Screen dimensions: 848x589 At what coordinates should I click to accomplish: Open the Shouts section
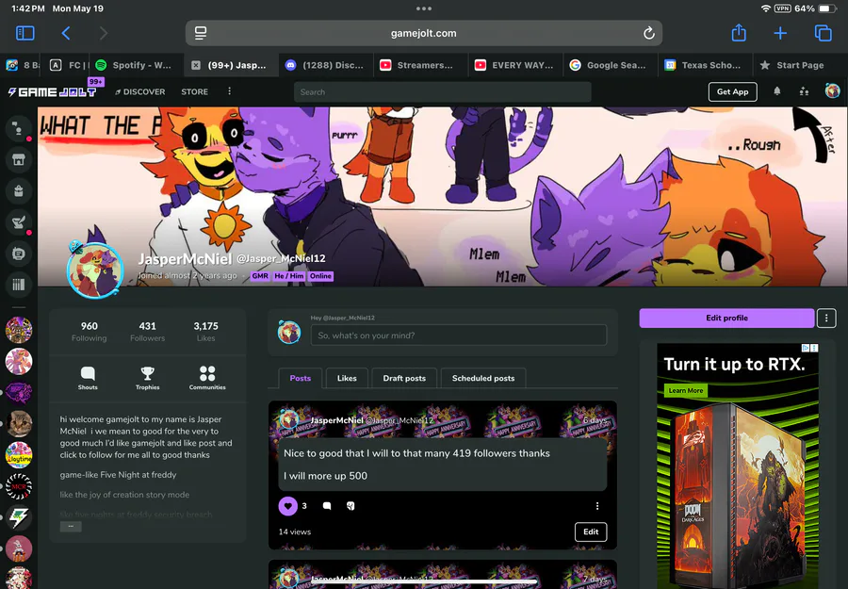pyautogui.click(x=88, y=378)
